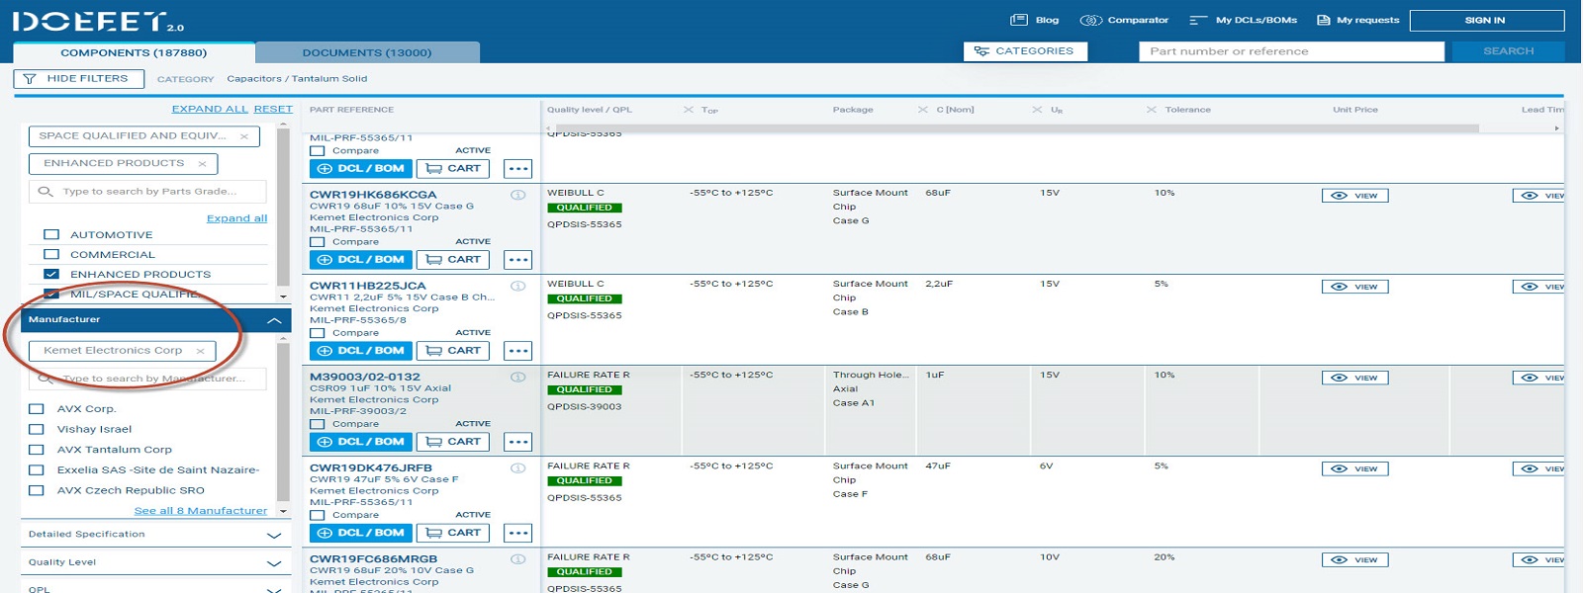The image size is (1583, 593).
Task: Remove the Top column from the table
Action: tap(689, 110)
